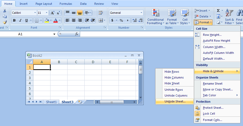Toggle Italic text formatting
Image resolution: width=243 pixels, height=126 pixels.
tap(20, 20)
